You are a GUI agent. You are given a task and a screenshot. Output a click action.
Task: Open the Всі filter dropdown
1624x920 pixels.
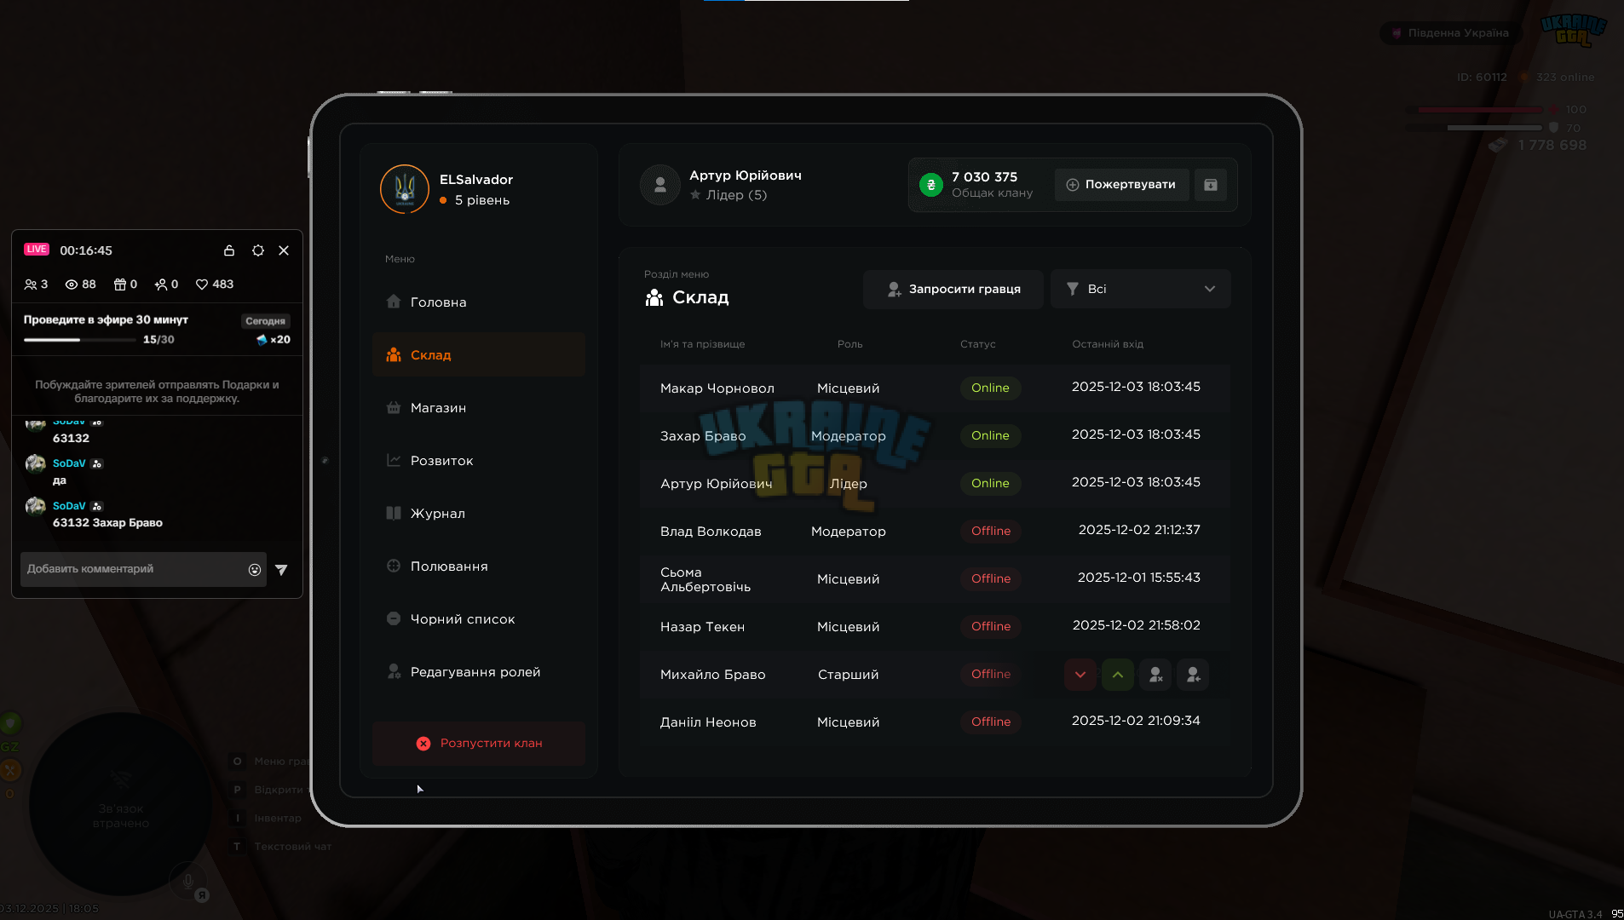tap(1141, 290)
